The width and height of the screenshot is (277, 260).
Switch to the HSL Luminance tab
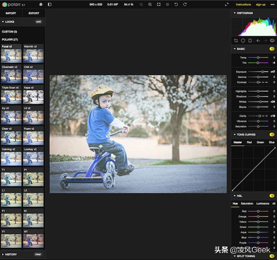pos(263,203)
